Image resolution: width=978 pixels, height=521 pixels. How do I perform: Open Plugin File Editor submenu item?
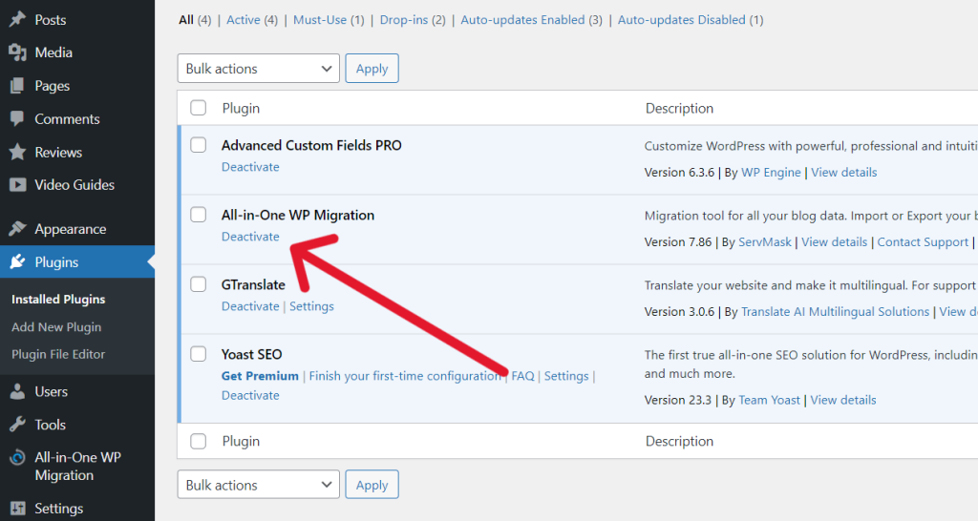[58, 354]
